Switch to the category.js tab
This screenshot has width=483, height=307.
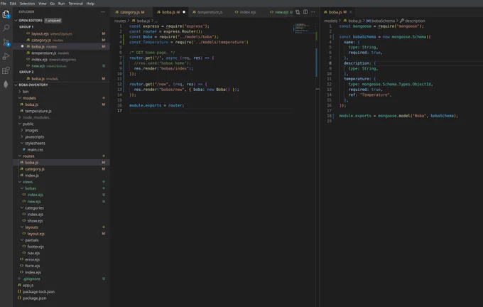click(130, 12)
